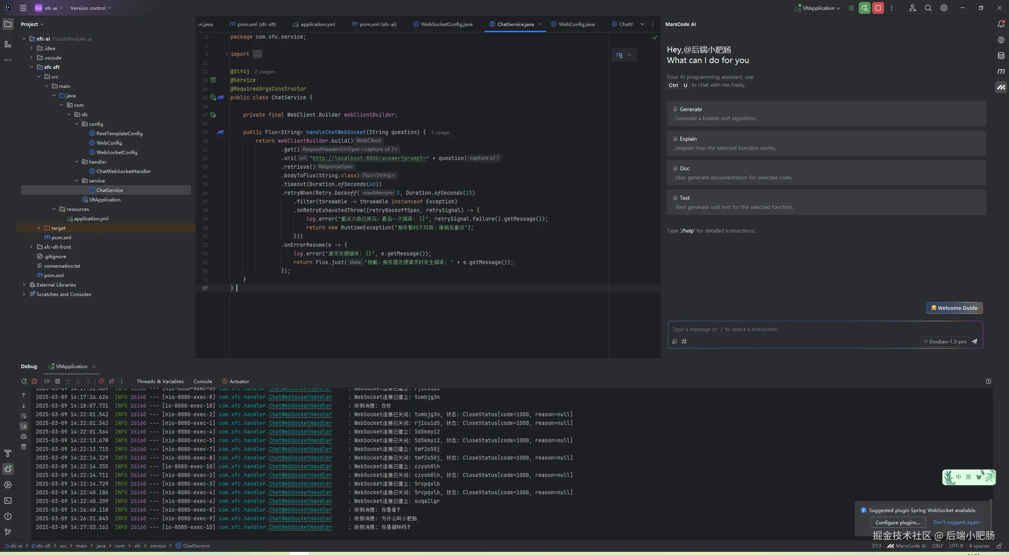Click Don't suggest again link
This screenshot has height=555, width=1009.
pos(956,522)
